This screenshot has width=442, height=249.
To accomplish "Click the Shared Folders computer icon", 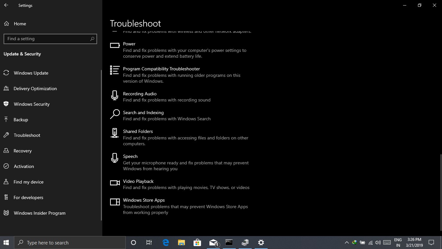I will 115,133.
